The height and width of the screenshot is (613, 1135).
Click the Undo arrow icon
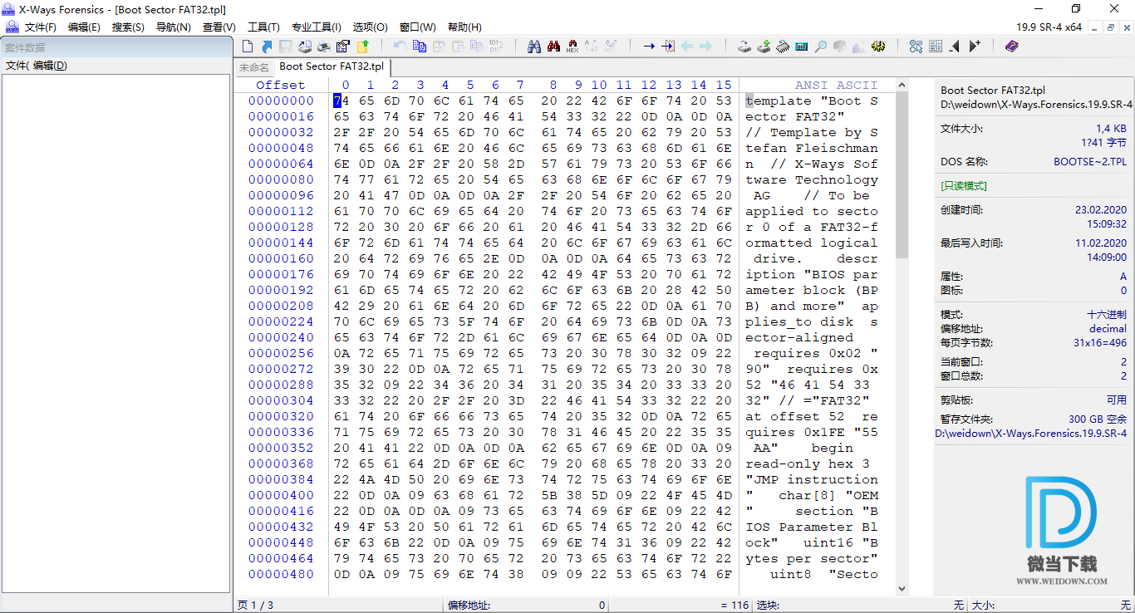coord(400,47)
